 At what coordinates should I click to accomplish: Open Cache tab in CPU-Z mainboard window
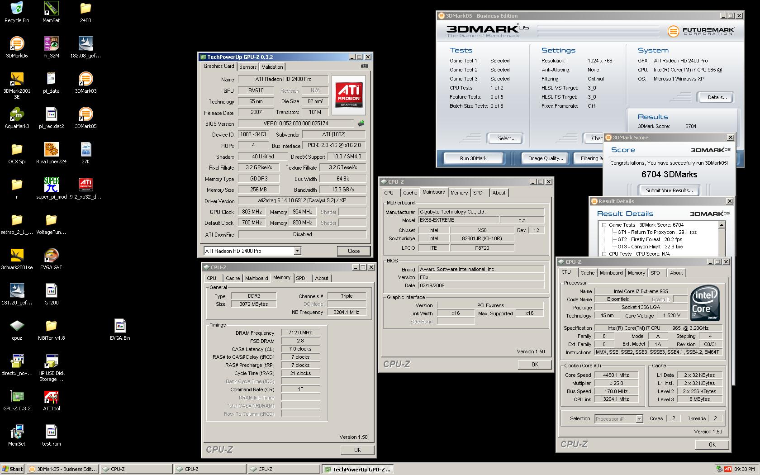410,193
